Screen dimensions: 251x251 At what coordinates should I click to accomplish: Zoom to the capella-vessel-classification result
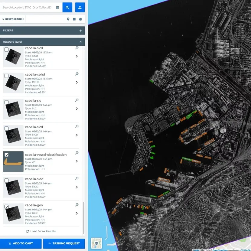[77, 153]
